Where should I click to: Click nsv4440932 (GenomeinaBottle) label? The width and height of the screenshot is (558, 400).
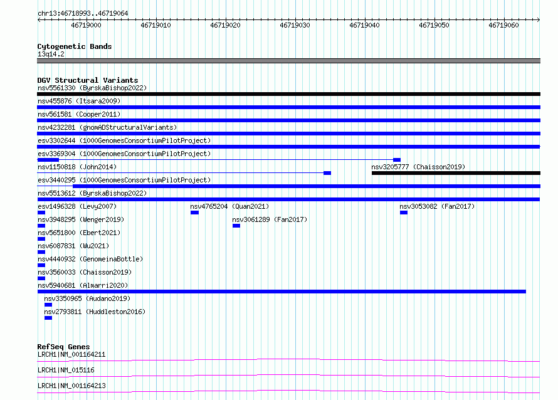pyautogui.click(x=90, y=259)
